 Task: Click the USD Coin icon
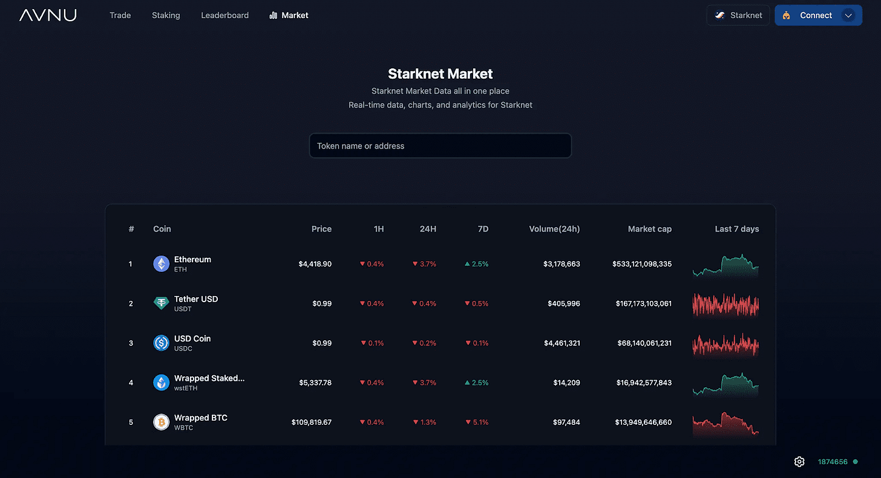161,343
